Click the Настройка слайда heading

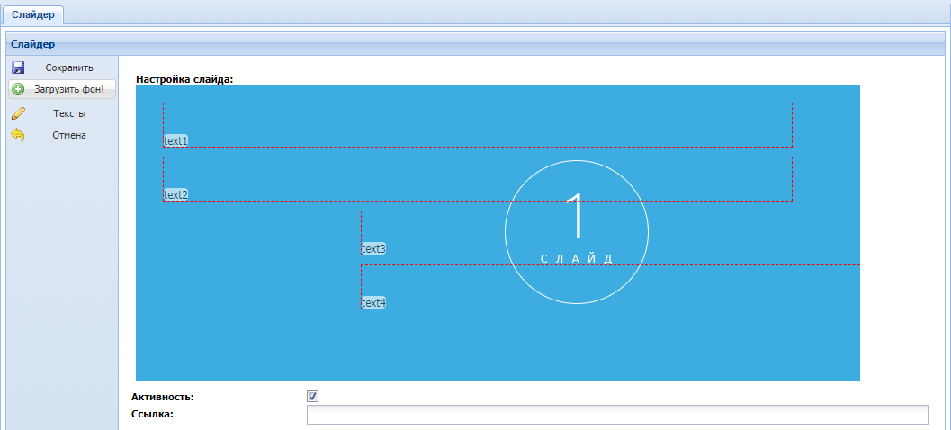(184, 79)
